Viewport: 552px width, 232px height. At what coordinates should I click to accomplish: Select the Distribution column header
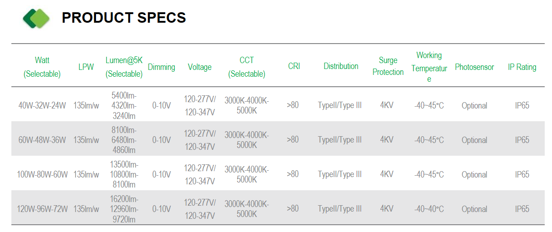point(341,66)
